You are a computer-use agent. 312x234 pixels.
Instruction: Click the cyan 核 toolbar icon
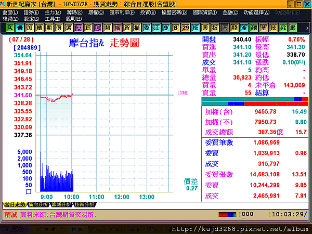point(195,28)
